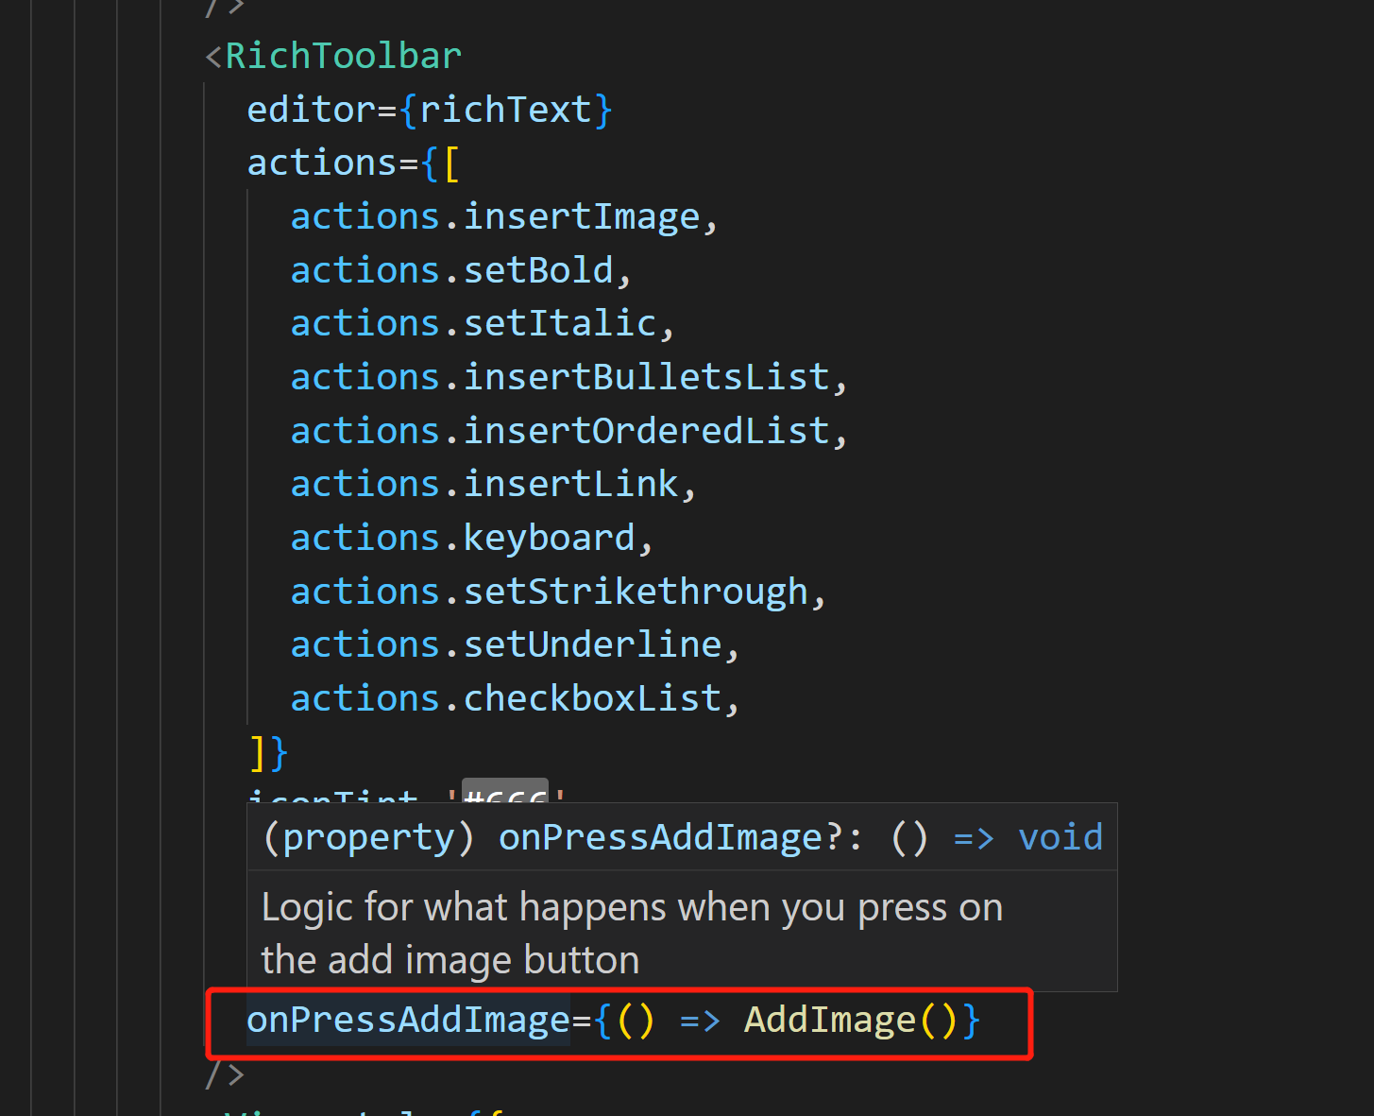The height and width of the screenshot is (1116, 1374).
Task: Click the AddImage function call
Action: pyautogui.click(x=829, y=1021)
